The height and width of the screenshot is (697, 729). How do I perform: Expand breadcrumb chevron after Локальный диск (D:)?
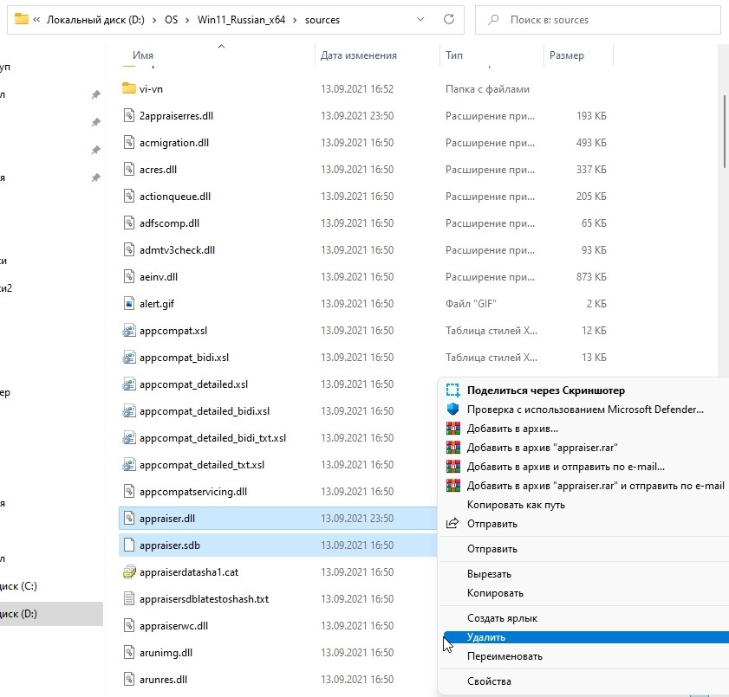pyautogui.click(x=155, y=20)
